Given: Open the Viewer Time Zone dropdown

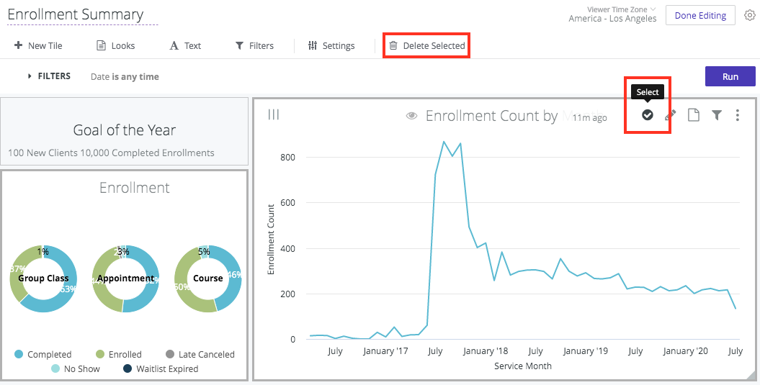Looking at the screenshot, I should [x=612, y=14].
